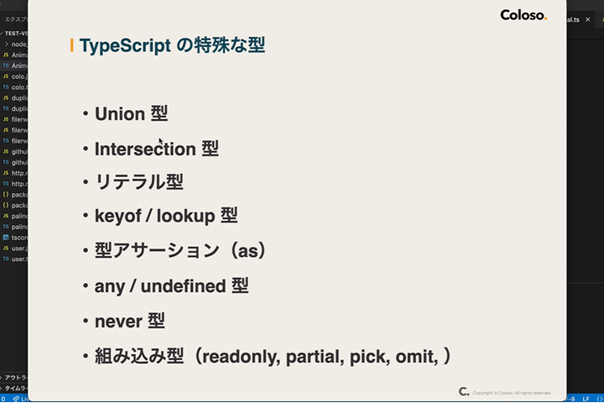Click the Coloso logo on the slide
The height and width of the screenshot is (403, 604).
pos(523,15)
